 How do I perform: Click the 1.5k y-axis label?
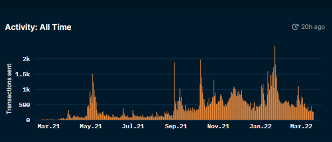[23, 74]
